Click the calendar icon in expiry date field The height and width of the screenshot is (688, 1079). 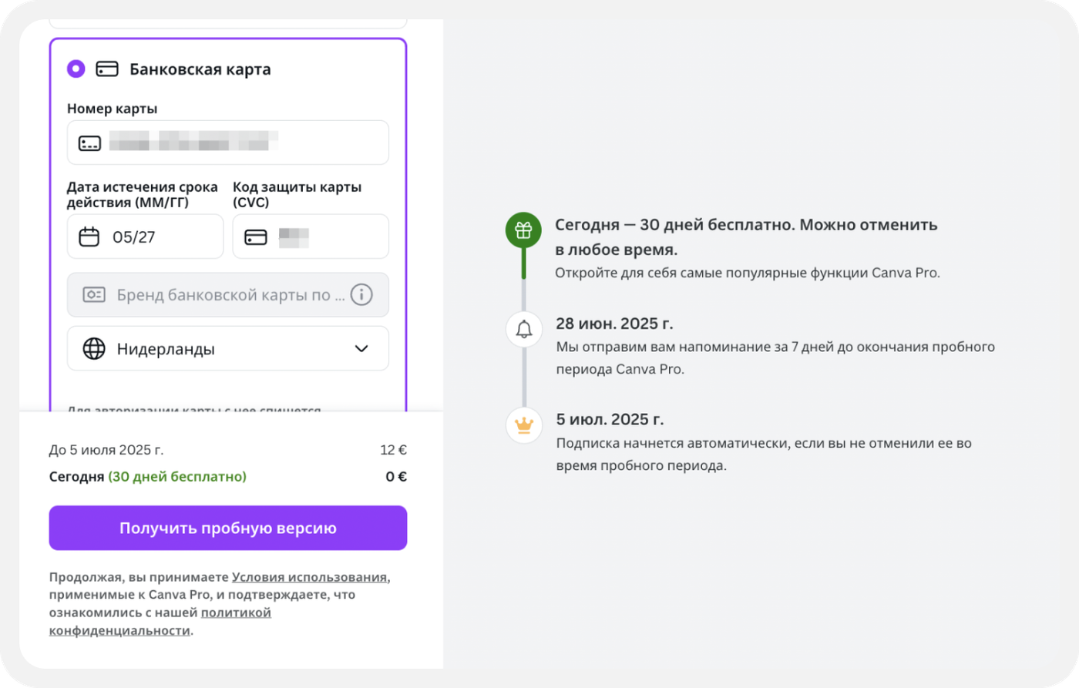[x=89, y=237]
